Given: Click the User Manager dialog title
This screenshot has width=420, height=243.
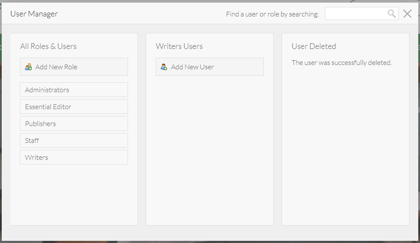Looking at the screenshot, I should 34,14.
